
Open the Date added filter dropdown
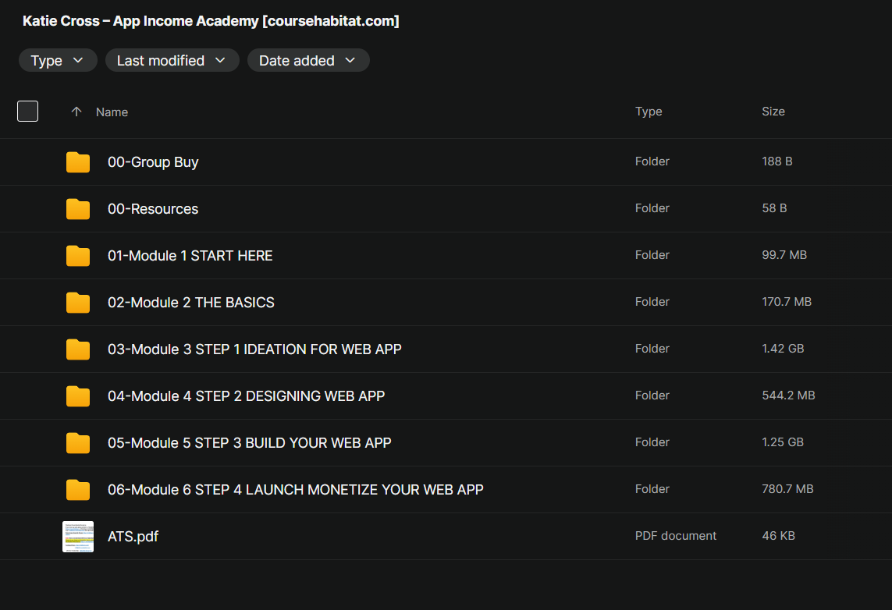(x=308, y=60)
